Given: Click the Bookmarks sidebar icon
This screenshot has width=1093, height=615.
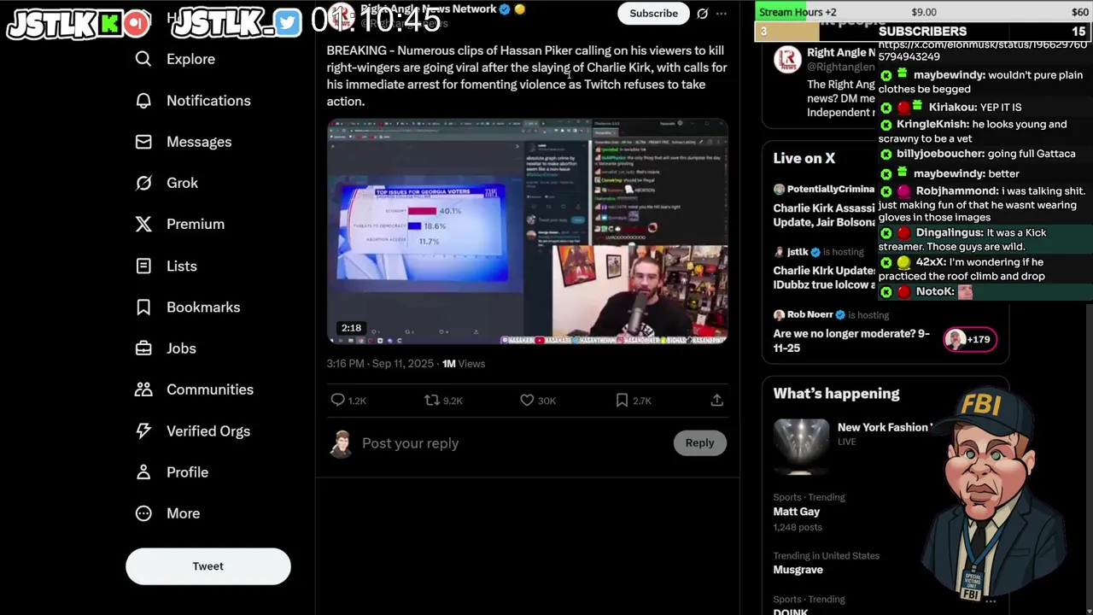Looking at the screenshot, I should coord(143,307).
